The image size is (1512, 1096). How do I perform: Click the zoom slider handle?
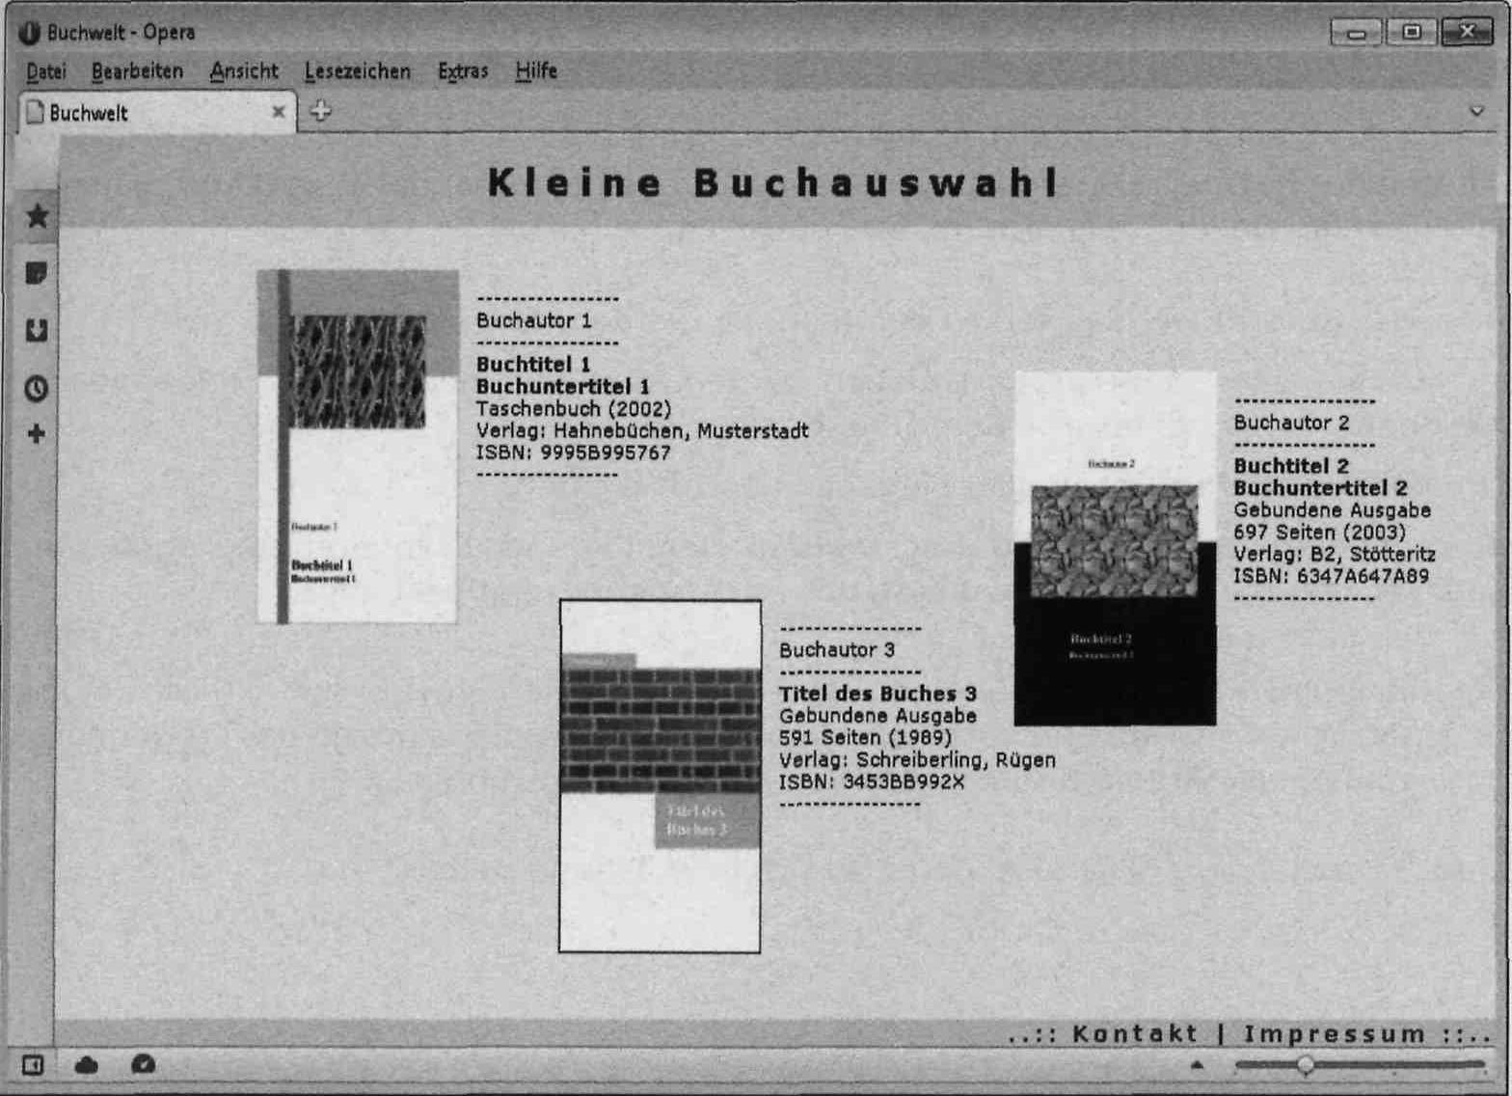(x=1306, y=1065)
